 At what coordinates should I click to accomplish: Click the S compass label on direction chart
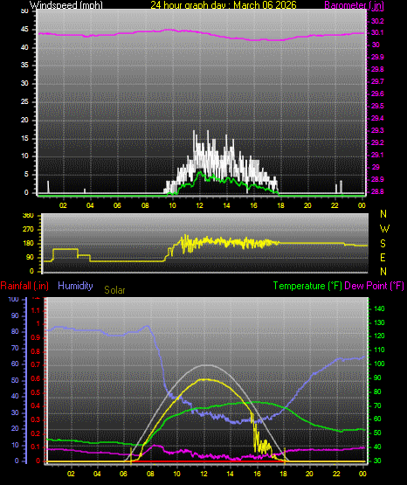[x=383, y=244]
